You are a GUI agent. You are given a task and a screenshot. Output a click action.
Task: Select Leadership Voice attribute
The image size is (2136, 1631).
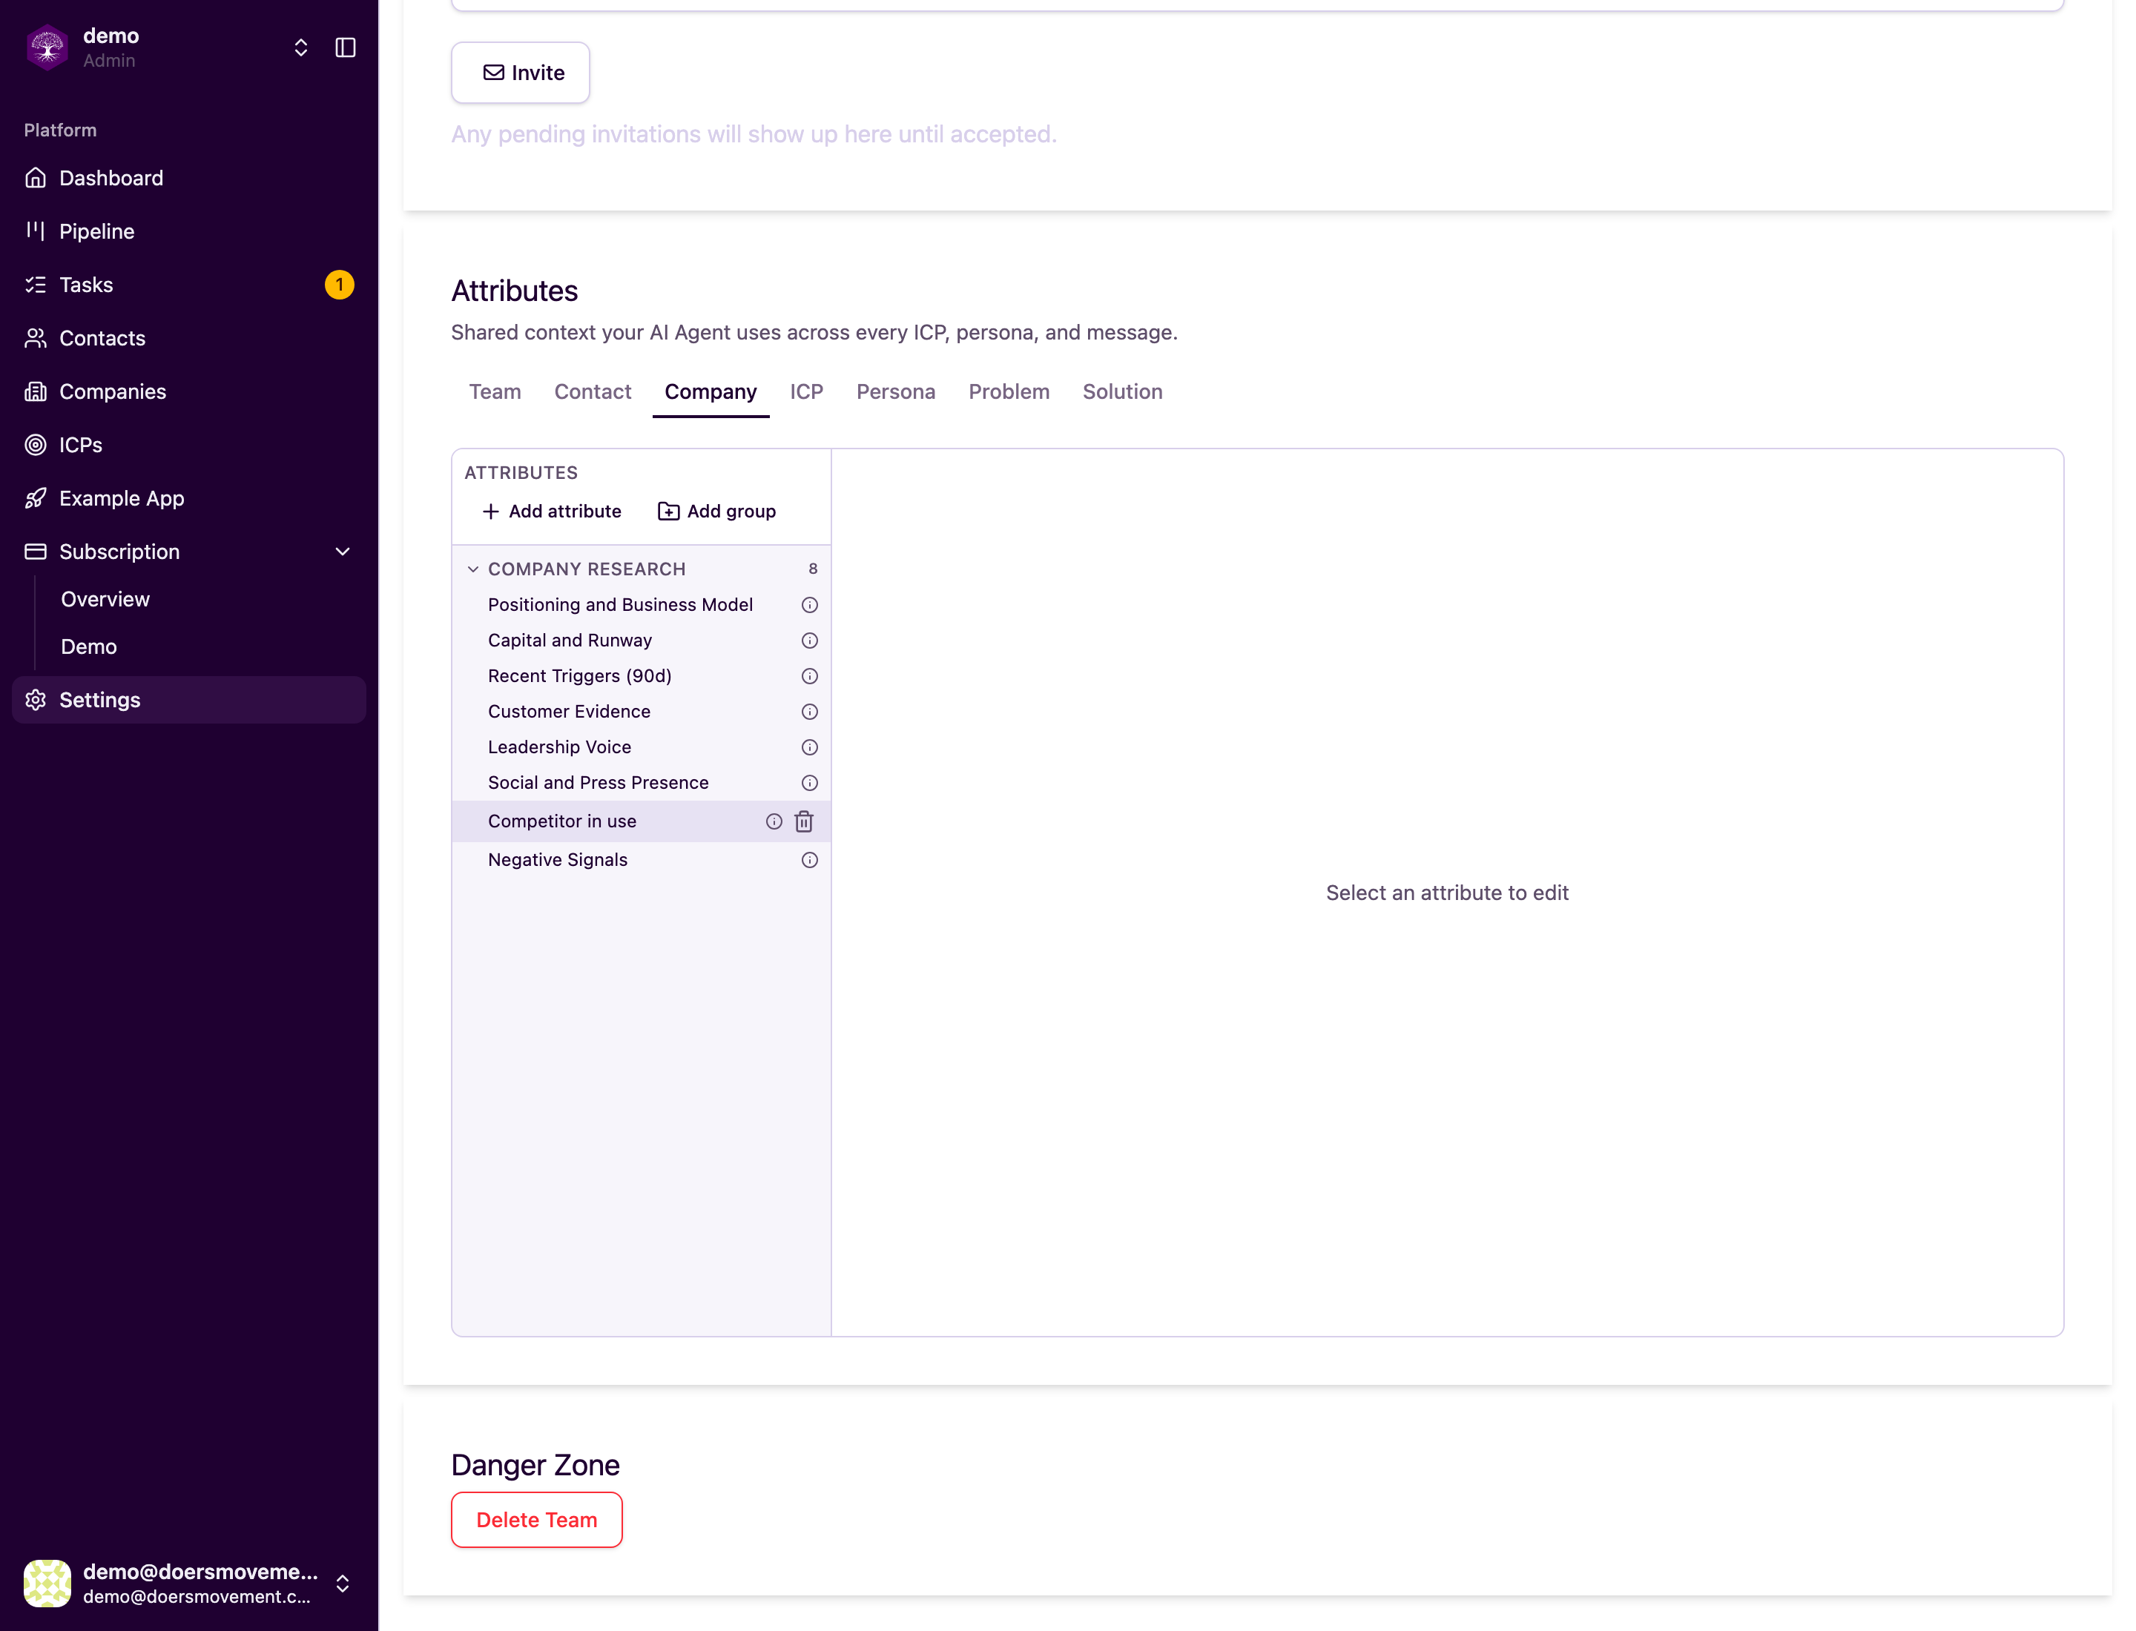(558, 747)
